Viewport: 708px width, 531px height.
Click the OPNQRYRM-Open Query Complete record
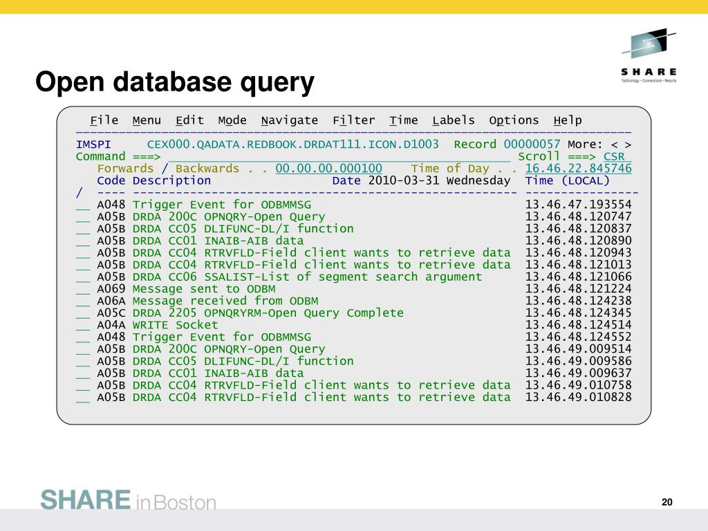coord(268,313)
